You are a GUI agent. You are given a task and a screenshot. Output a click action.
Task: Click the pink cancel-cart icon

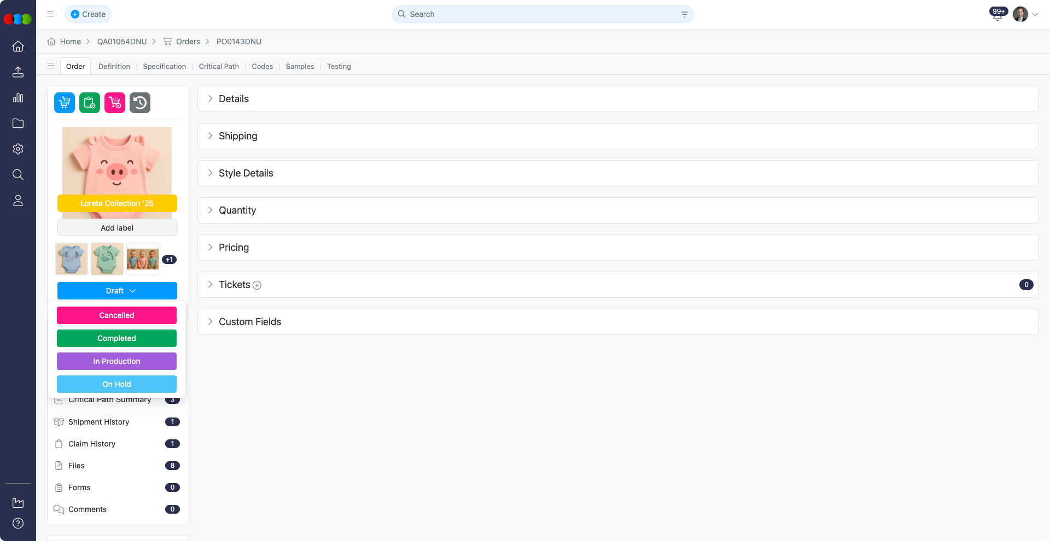(114, 102)
